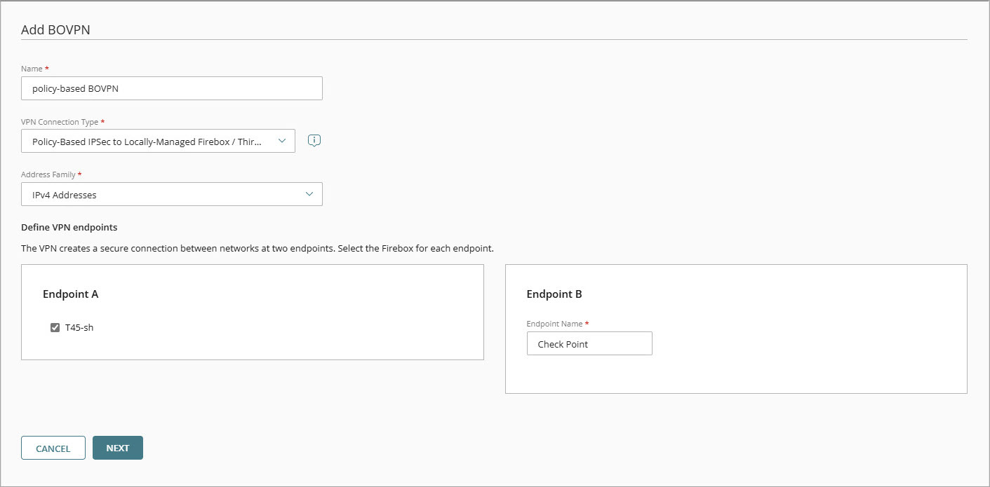Click the info icon beside VPN Connection Type
Viewport: 990px width, 487px height.
coord(314,140)
